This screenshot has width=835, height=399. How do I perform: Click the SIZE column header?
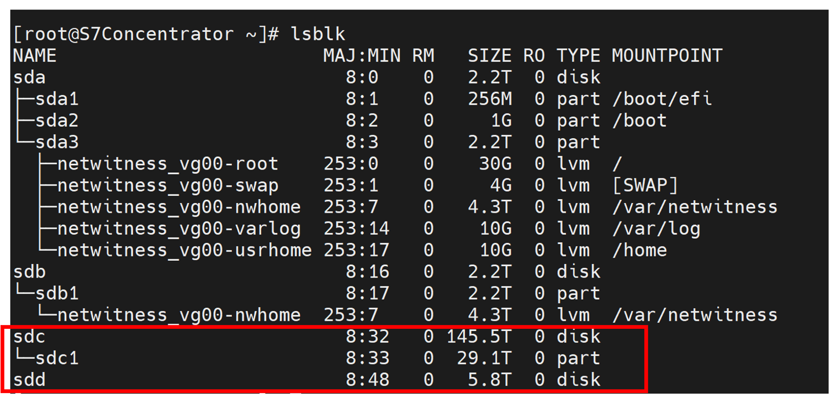tap(489, 56)
